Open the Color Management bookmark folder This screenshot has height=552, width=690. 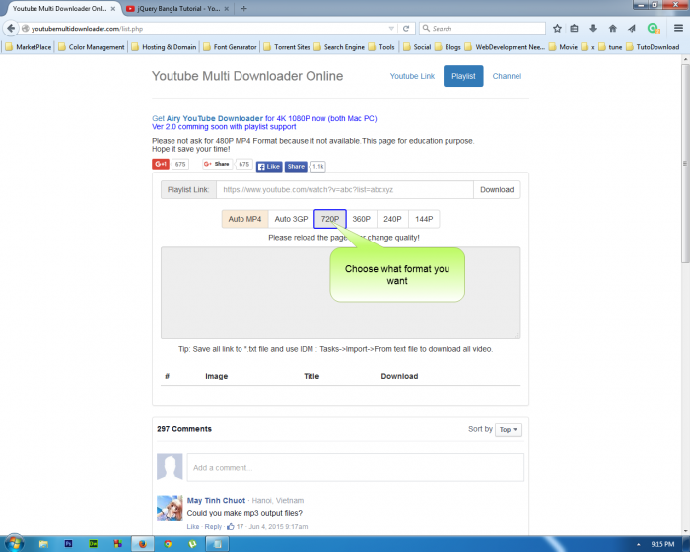92,47
